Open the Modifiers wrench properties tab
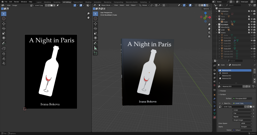The image size is (257, 135). pyautogui.click(x=214, y=99)
